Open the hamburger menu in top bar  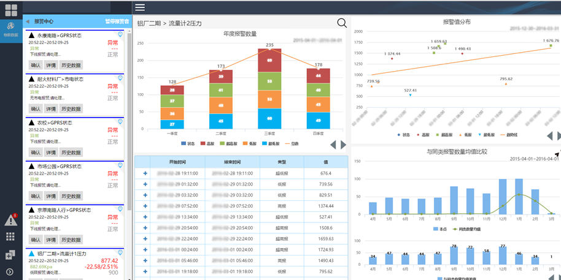tap(140, 7)
